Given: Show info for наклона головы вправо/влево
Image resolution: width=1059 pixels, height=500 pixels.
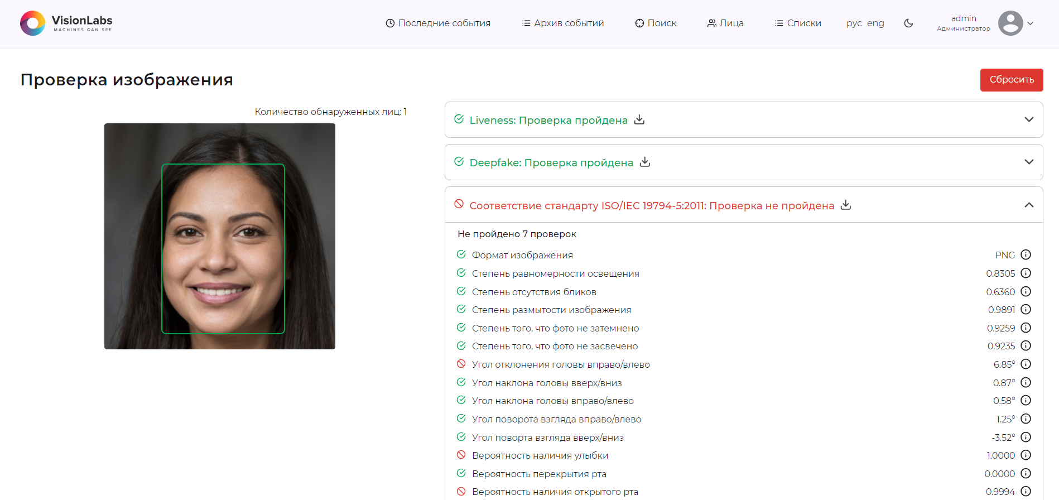Looking at the screenshot, I should coord(1026,401).
